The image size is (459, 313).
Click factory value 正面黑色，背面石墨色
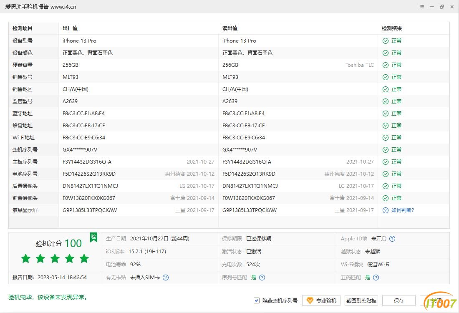88,53
